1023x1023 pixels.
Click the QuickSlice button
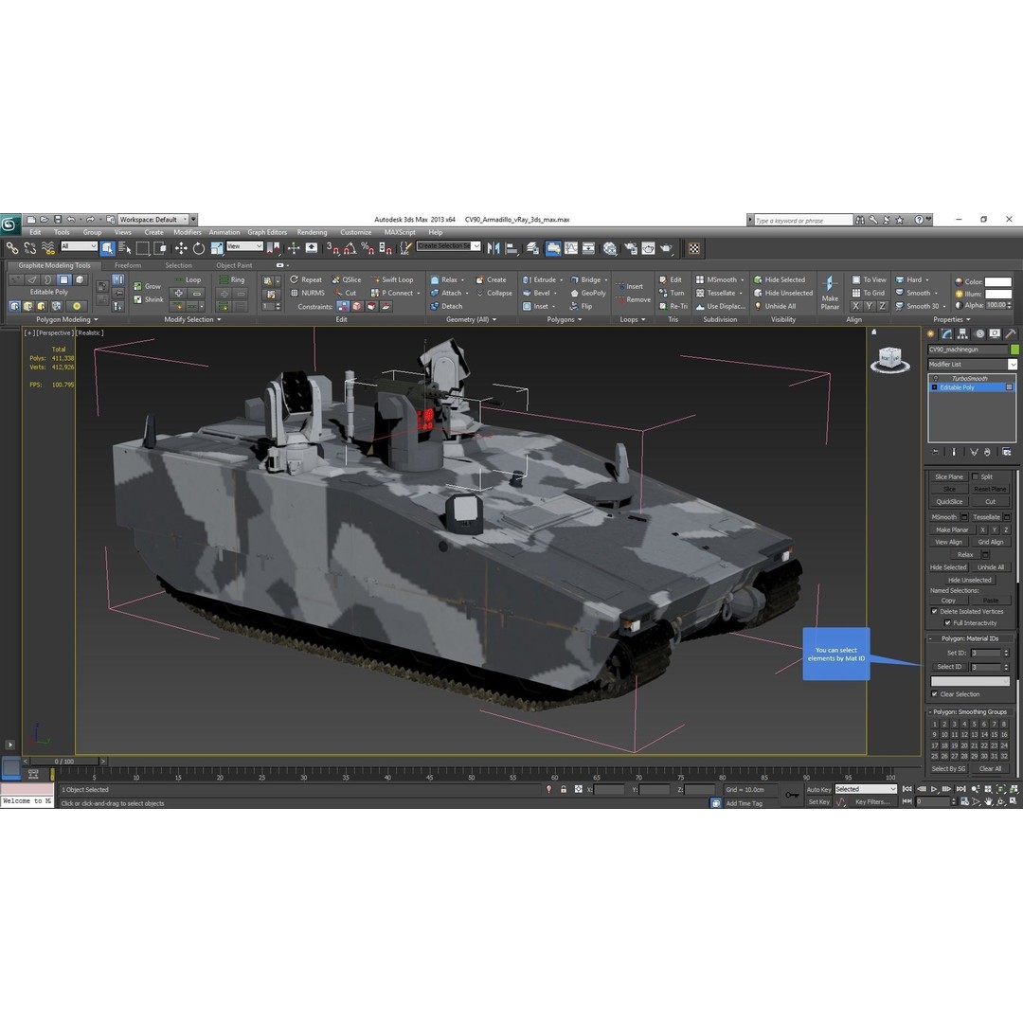click(948, 501)
